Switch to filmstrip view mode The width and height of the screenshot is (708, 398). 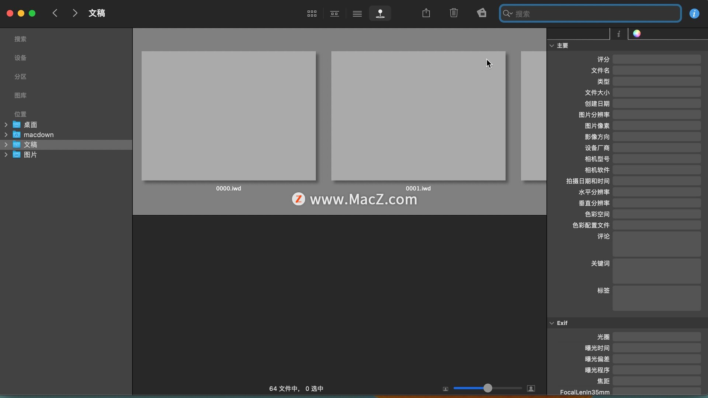point(334,14)
